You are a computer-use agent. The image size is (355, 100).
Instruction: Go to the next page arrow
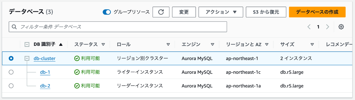pyautogui.click(x=328, y=27)
